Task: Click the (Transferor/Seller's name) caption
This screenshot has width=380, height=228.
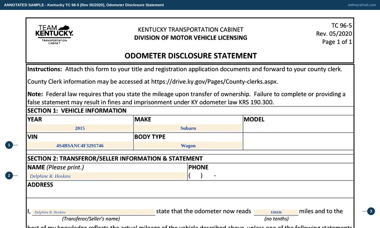Action: [x=91, y=219]
